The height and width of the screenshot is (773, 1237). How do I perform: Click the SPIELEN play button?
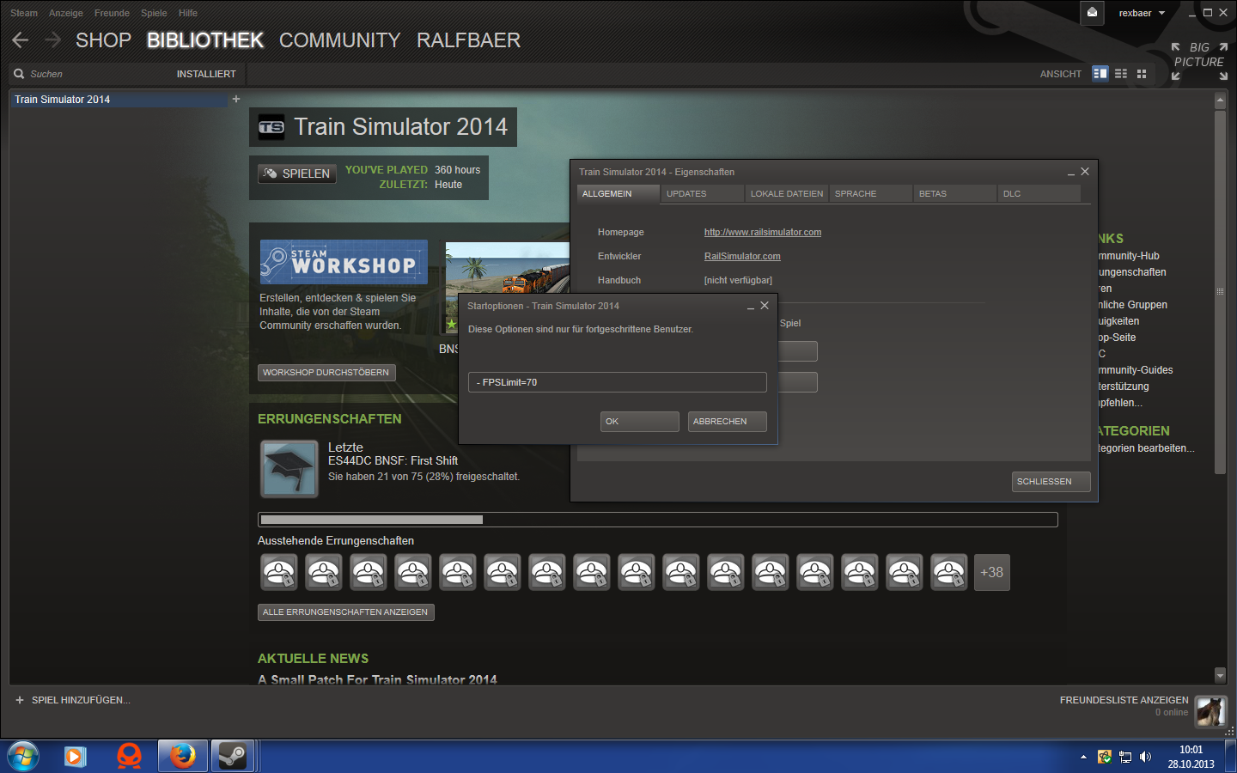[x=297, y=173]
